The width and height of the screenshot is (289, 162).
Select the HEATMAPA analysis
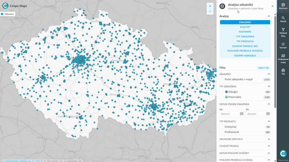coord(245,32)
